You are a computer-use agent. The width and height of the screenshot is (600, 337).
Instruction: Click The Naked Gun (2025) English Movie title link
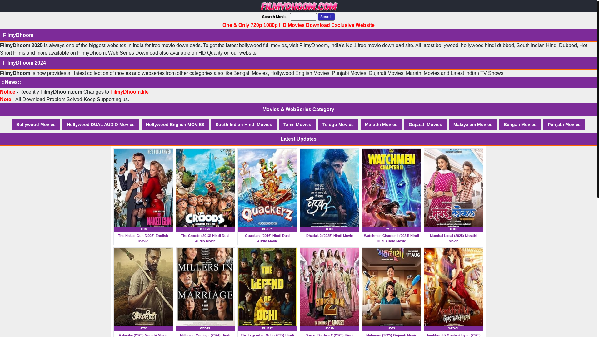point(143,238)
